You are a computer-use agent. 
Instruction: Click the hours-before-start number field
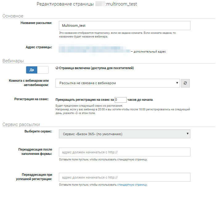(x=120, y=100)
